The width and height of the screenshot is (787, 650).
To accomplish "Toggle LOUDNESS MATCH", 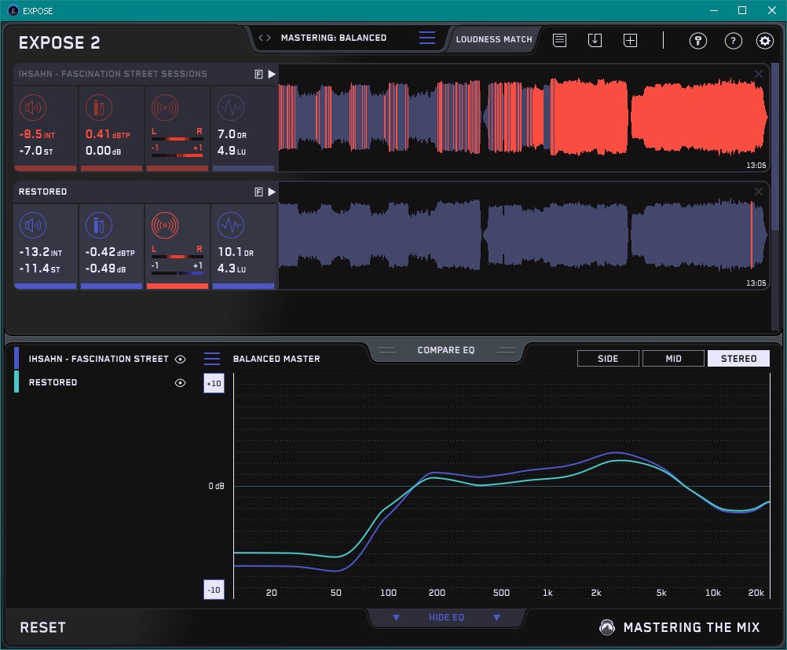I will 494,39.
